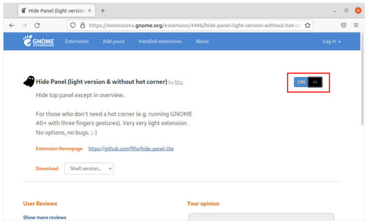Go to the Extensions nav item
This screenshot has width=368, height=224.
tap(77, 41)
